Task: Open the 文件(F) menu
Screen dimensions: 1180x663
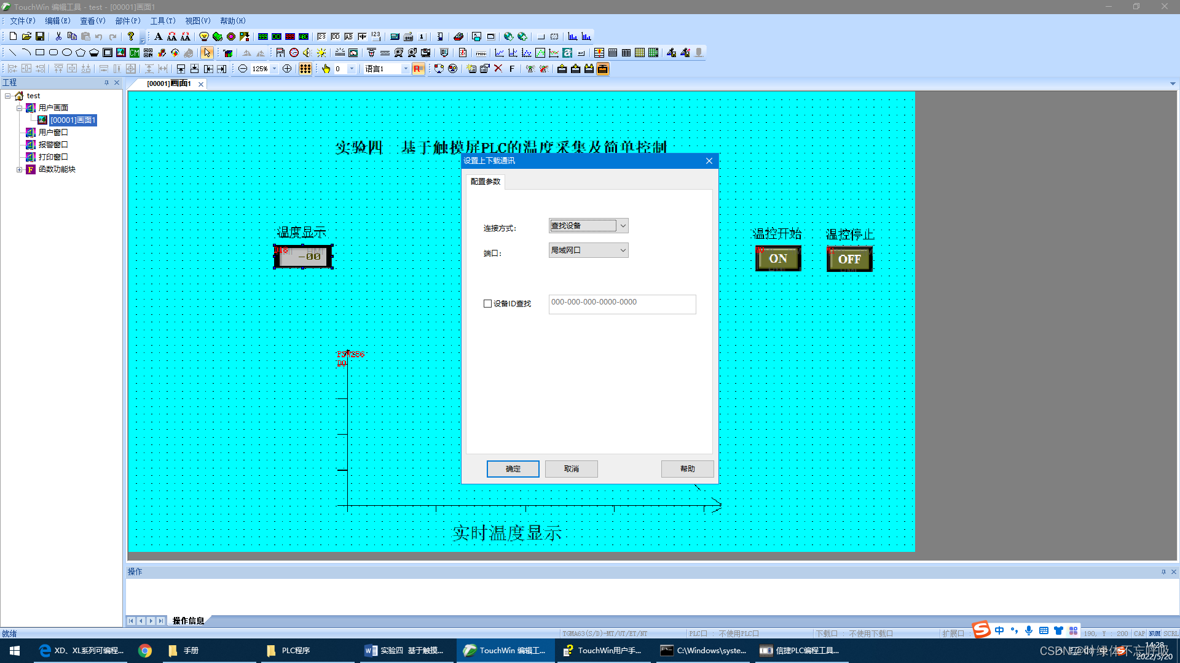Action: pyautogui.click(x=22, y=21)
